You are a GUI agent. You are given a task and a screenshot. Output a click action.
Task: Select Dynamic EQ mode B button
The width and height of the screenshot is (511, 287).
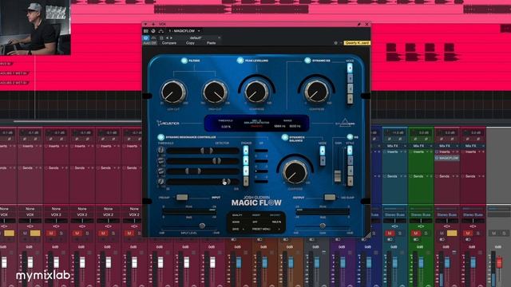pyautogui.click(x=350, y=78)
